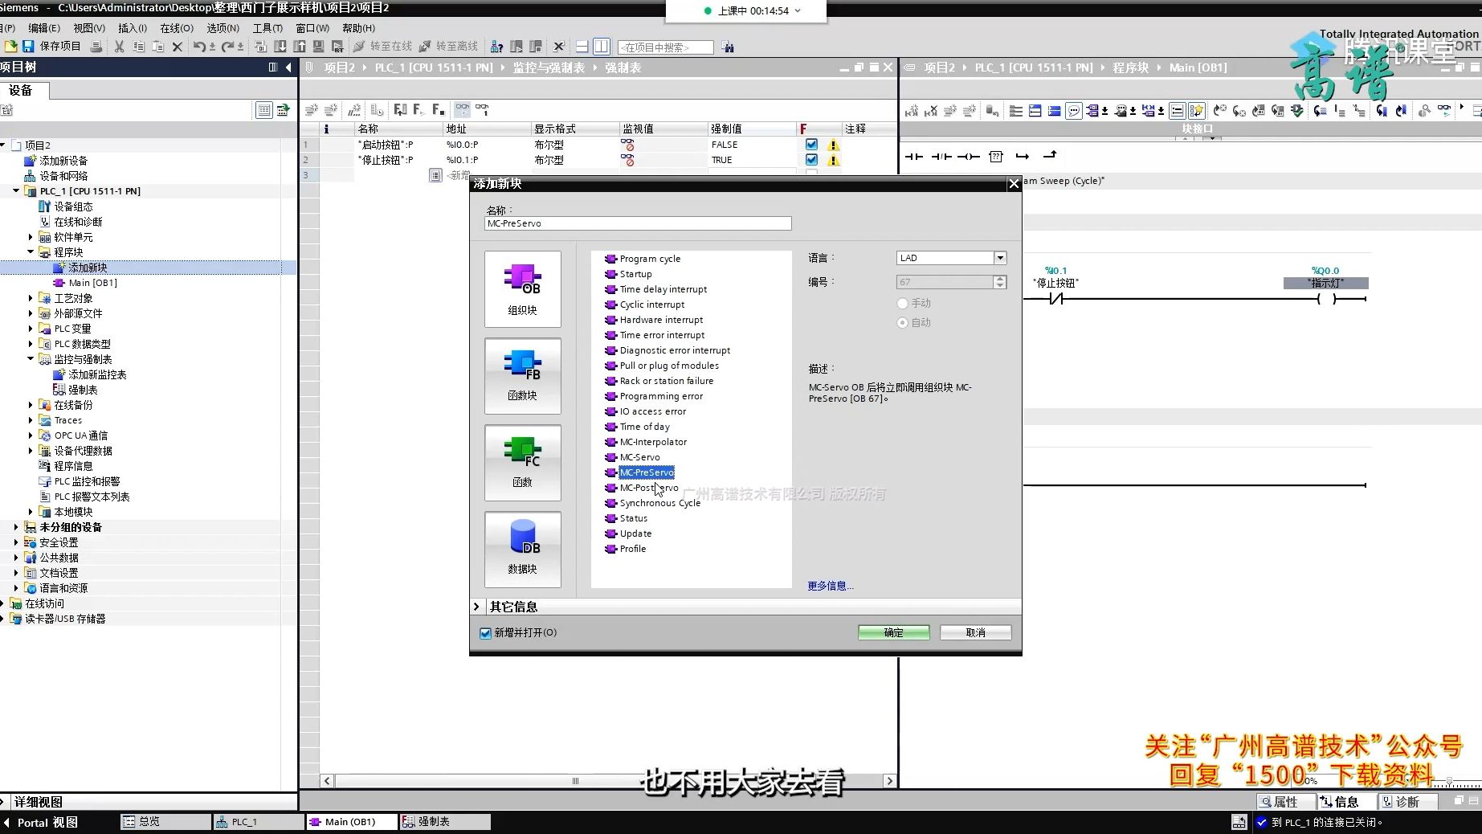Screen dimensions: 1482x834
Task: Insert an empty box instruction
Action: pyautogui.click(x=996, y=156)
